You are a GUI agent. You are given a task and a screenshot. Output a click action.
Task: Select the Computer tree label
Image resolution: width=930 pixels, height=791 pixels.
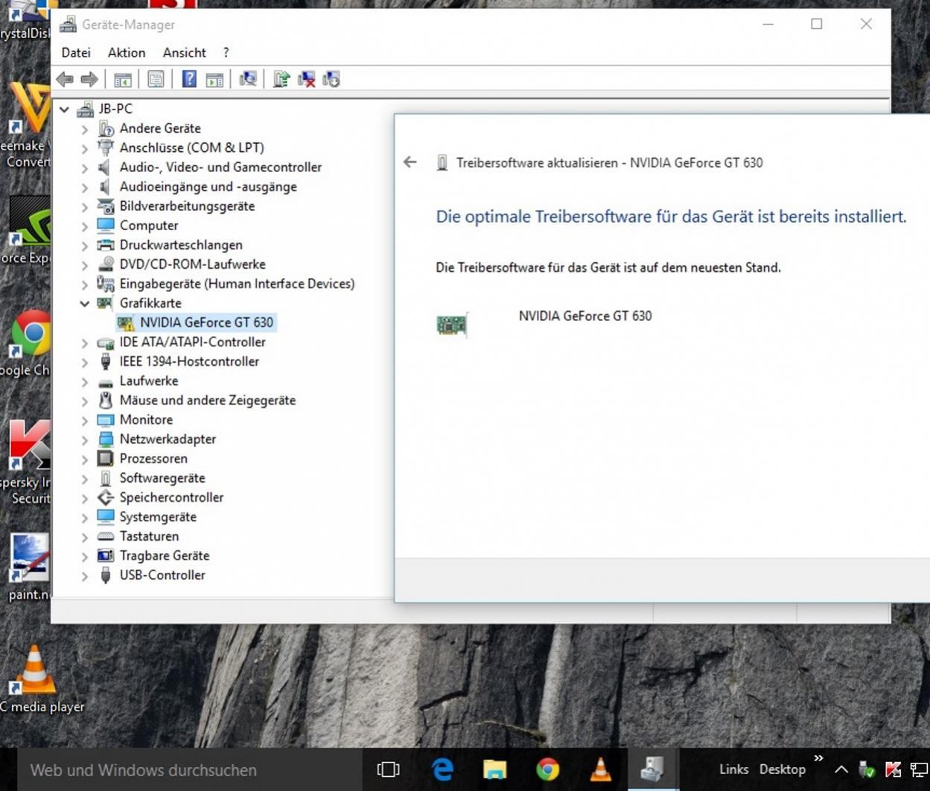point(149,226)
